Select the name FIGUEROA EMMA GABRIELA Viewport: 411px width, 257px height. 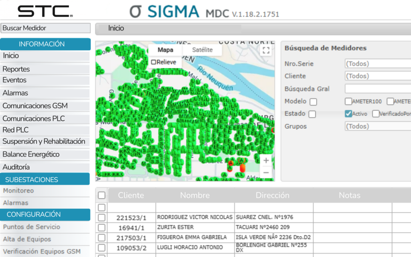point(192,237)
